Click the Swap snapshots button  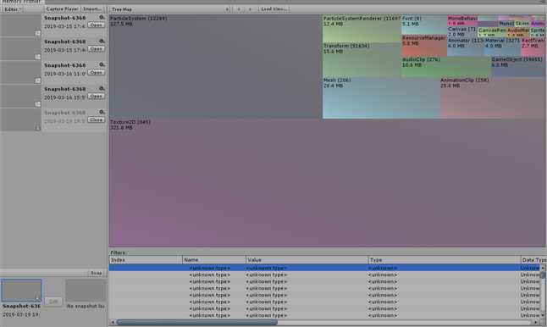pos(97,274)
